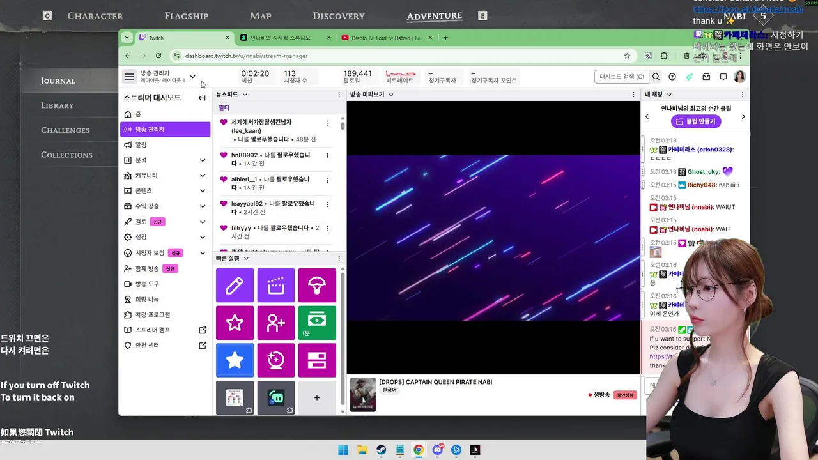Click the blue filled star quick action
This screenshot has width=818, height=460.
click(x=235, y=360)
